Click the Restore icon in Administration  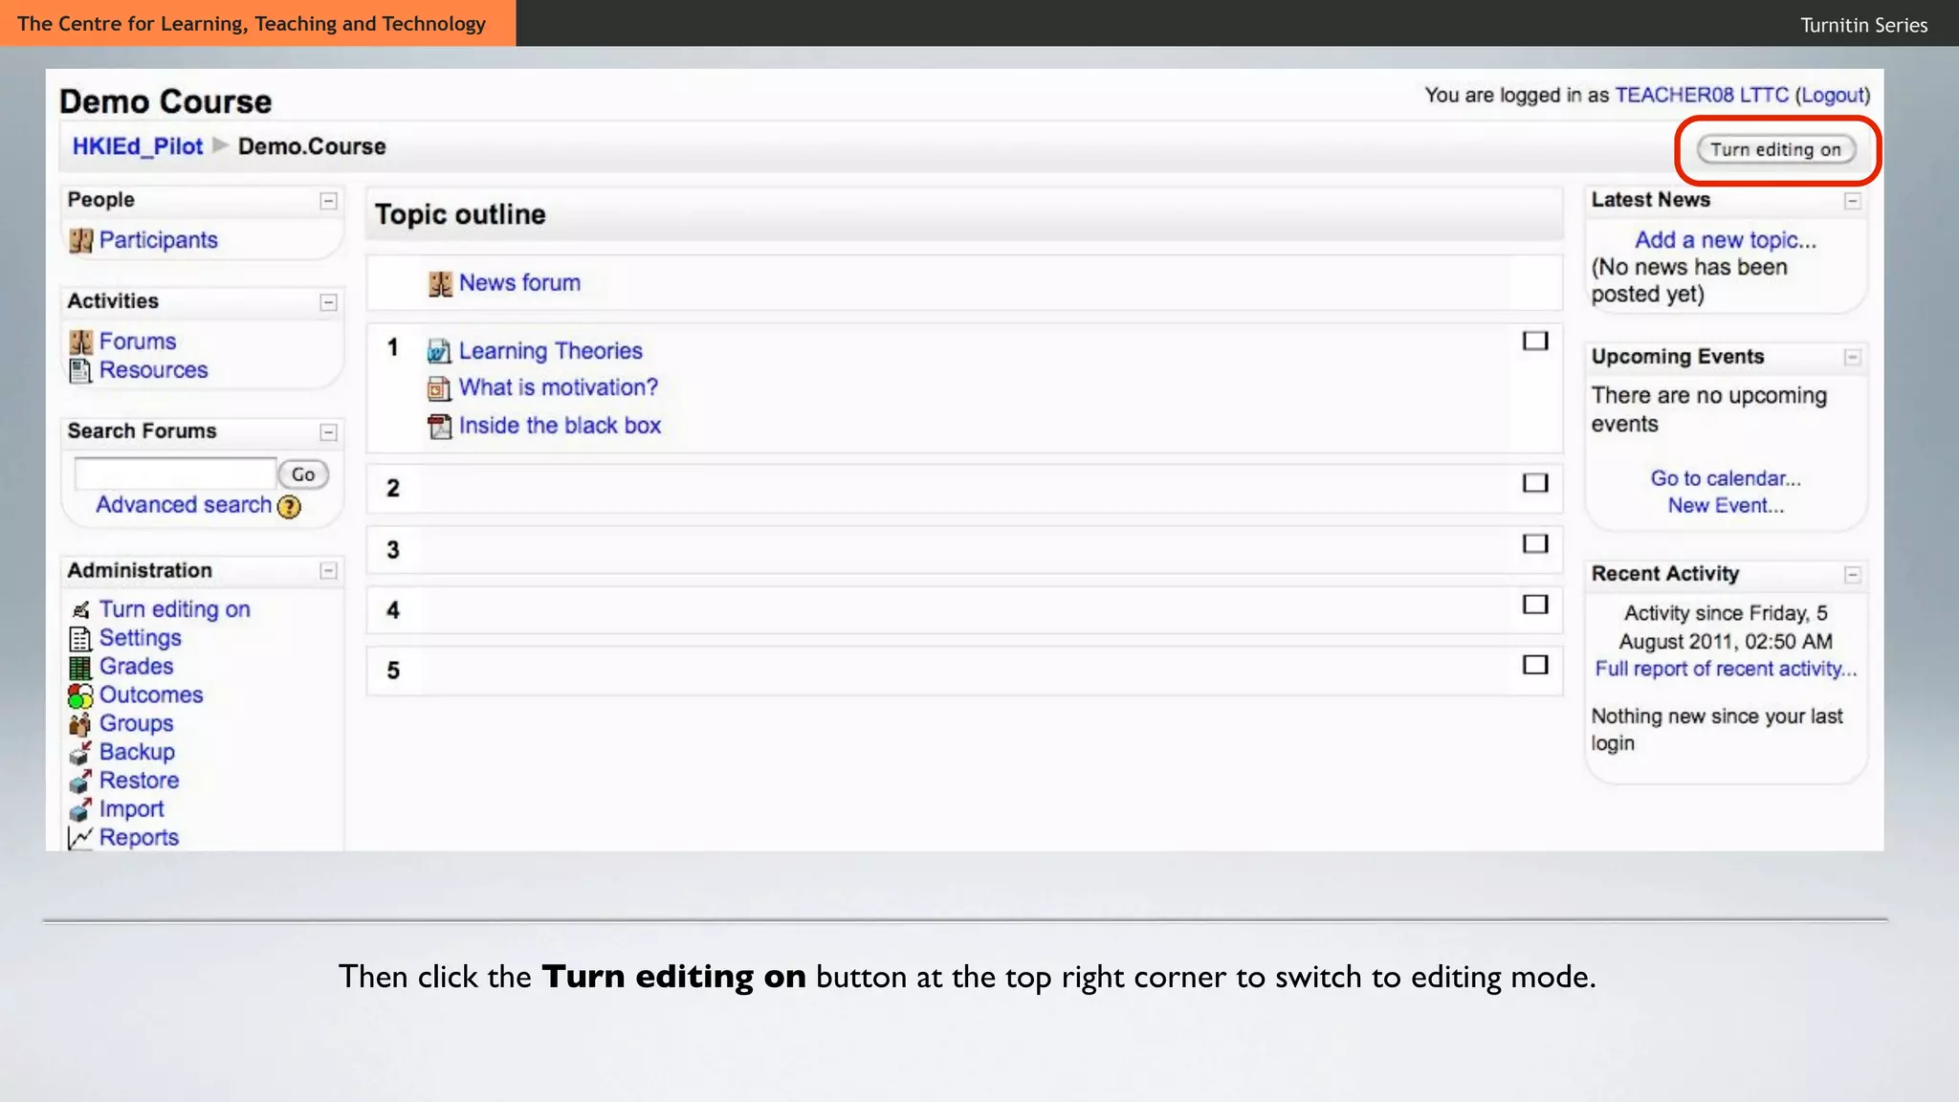[80, 782]
